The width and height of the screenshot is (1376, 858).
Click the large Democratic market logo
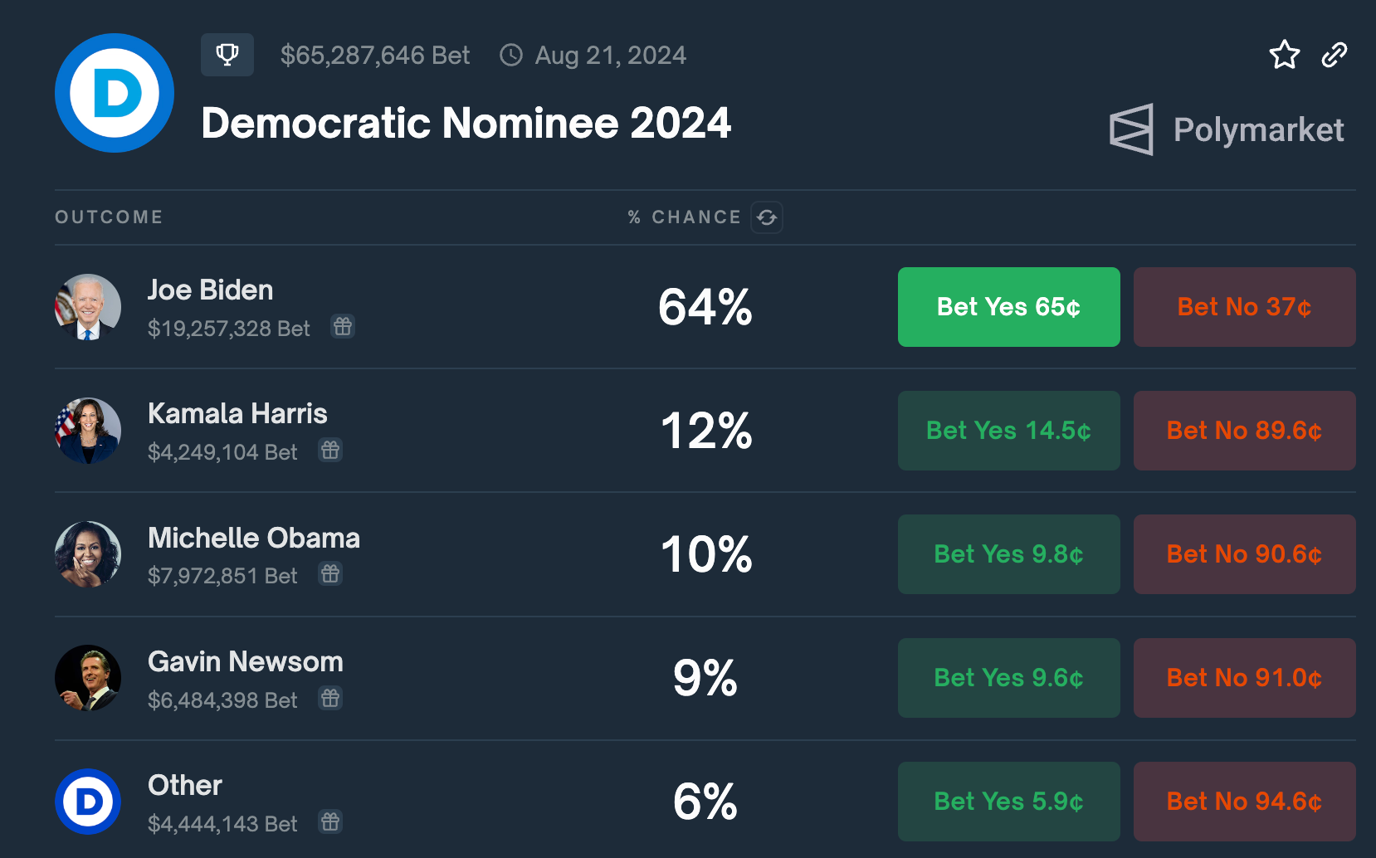pyautogui.click(x=115, y=93)
